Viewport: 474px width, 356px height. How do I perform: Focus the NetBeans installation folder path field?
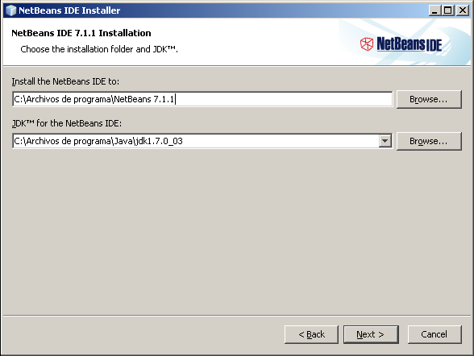202,99
